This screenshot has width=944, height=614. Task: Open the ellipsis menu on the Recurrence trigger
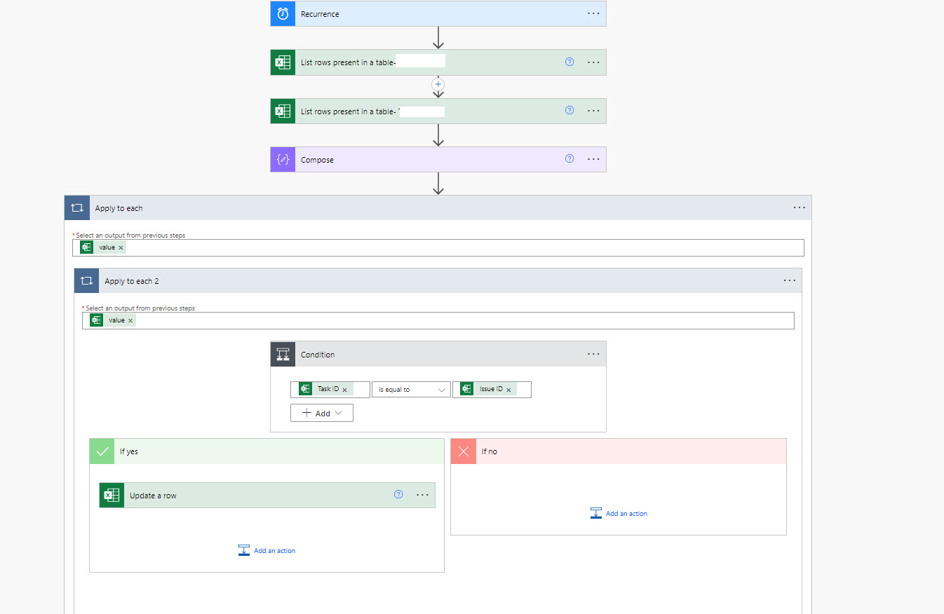593,13
